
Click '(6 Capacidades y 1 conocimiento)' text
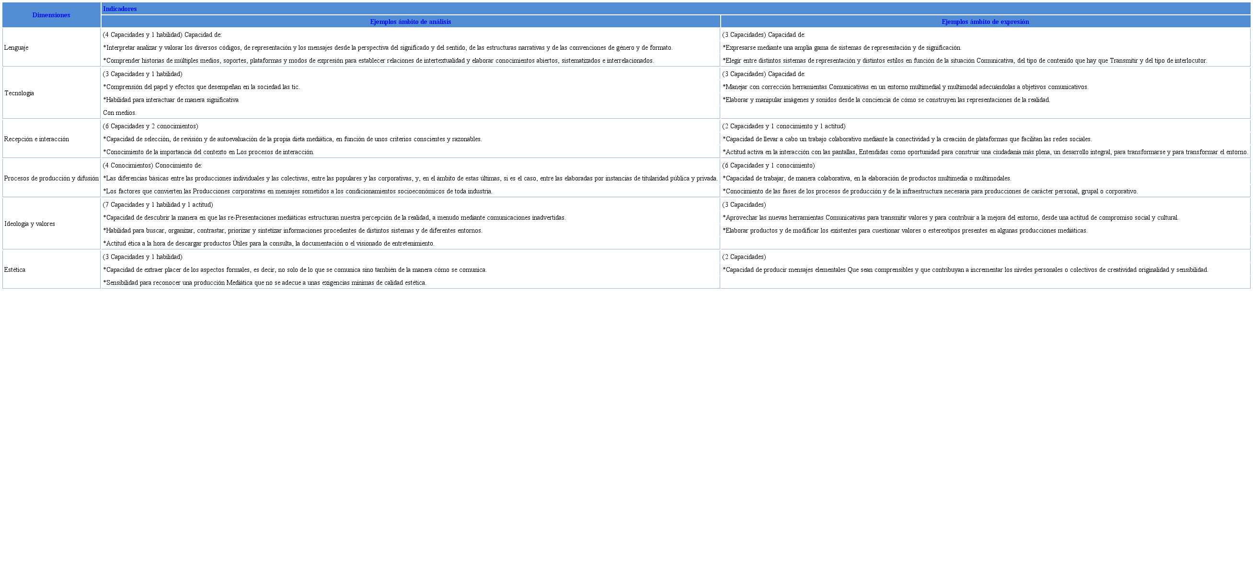pyautogui.click(x=768, y=166)
